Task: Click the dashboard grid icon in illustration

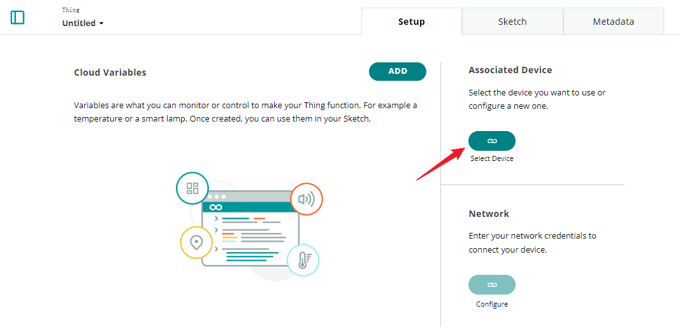Action: [x=192, y=188]
